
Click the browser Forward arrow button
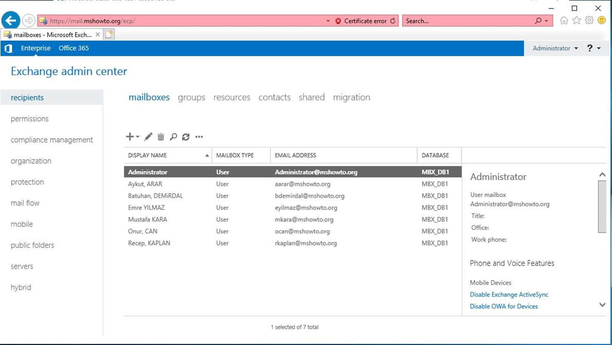[28, 21]
